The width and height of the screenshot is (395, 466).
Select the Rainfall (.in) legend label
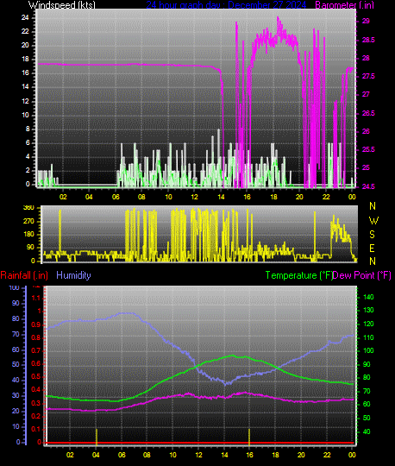click(24, 275)
